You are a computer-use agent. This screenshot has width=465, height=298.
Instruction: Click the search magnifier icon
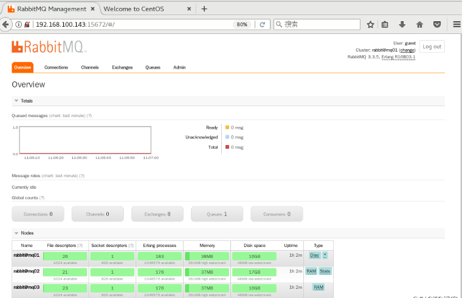(279, 24)
